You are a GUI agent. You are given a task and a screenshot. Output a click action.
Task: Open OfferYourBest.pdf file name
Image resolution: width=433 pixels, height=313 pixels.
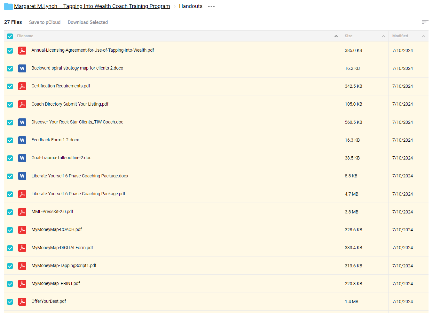[49, 301]
